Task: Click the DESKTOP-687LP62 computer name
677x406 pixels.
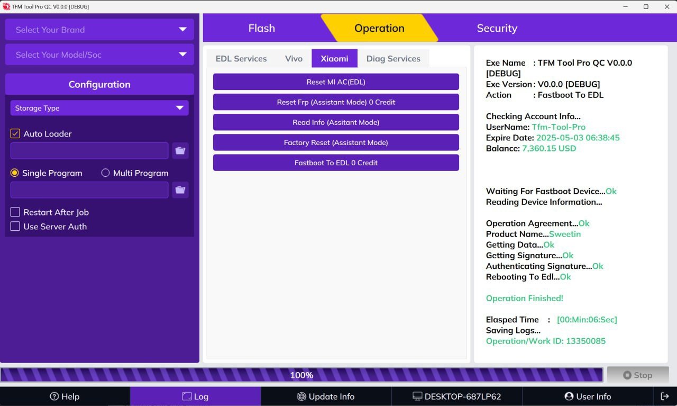Action: pos(457,396)
